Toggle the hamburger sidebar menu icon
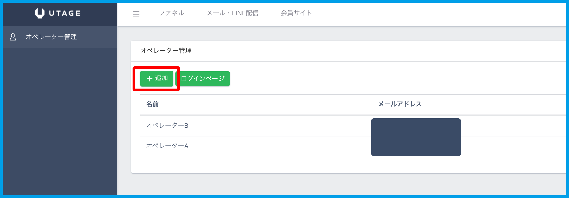The height and width of the screenshot is (198, 569). 136,14
